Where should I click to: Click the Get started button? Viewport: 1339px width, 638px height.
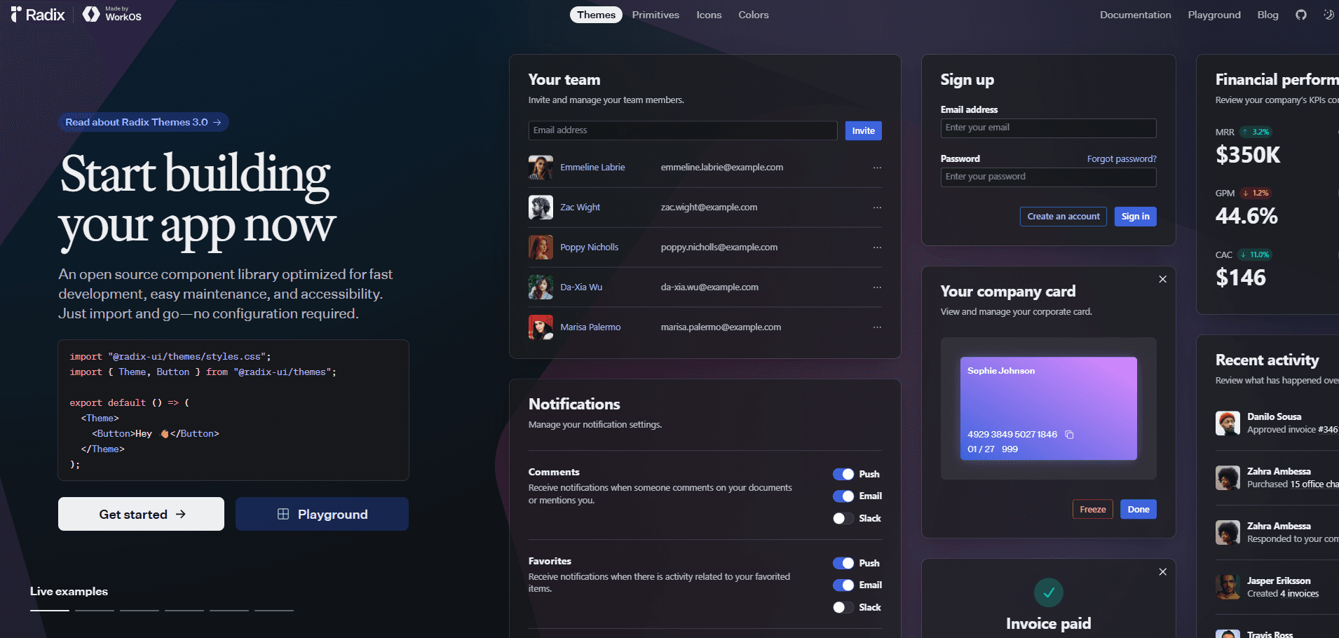click(x=140, y=514)
